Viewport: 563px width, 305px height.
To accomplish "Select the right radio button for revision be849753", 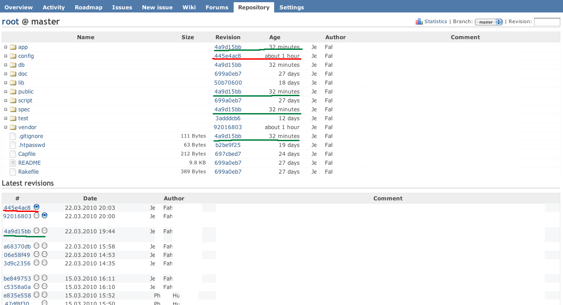I will coord(45,278).
